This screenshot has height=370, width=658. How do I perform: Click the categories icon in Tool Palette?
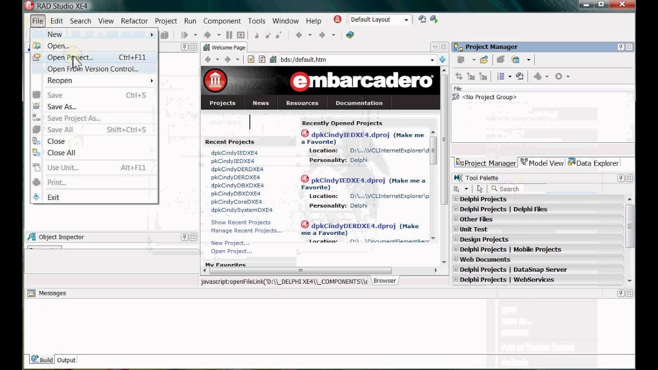pos(457,189)
